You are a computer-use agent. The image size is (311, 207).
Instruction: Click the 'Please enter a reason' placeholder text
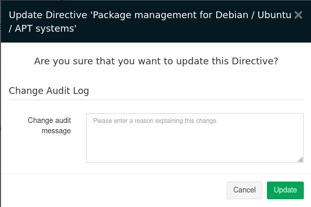pos(155,121)
